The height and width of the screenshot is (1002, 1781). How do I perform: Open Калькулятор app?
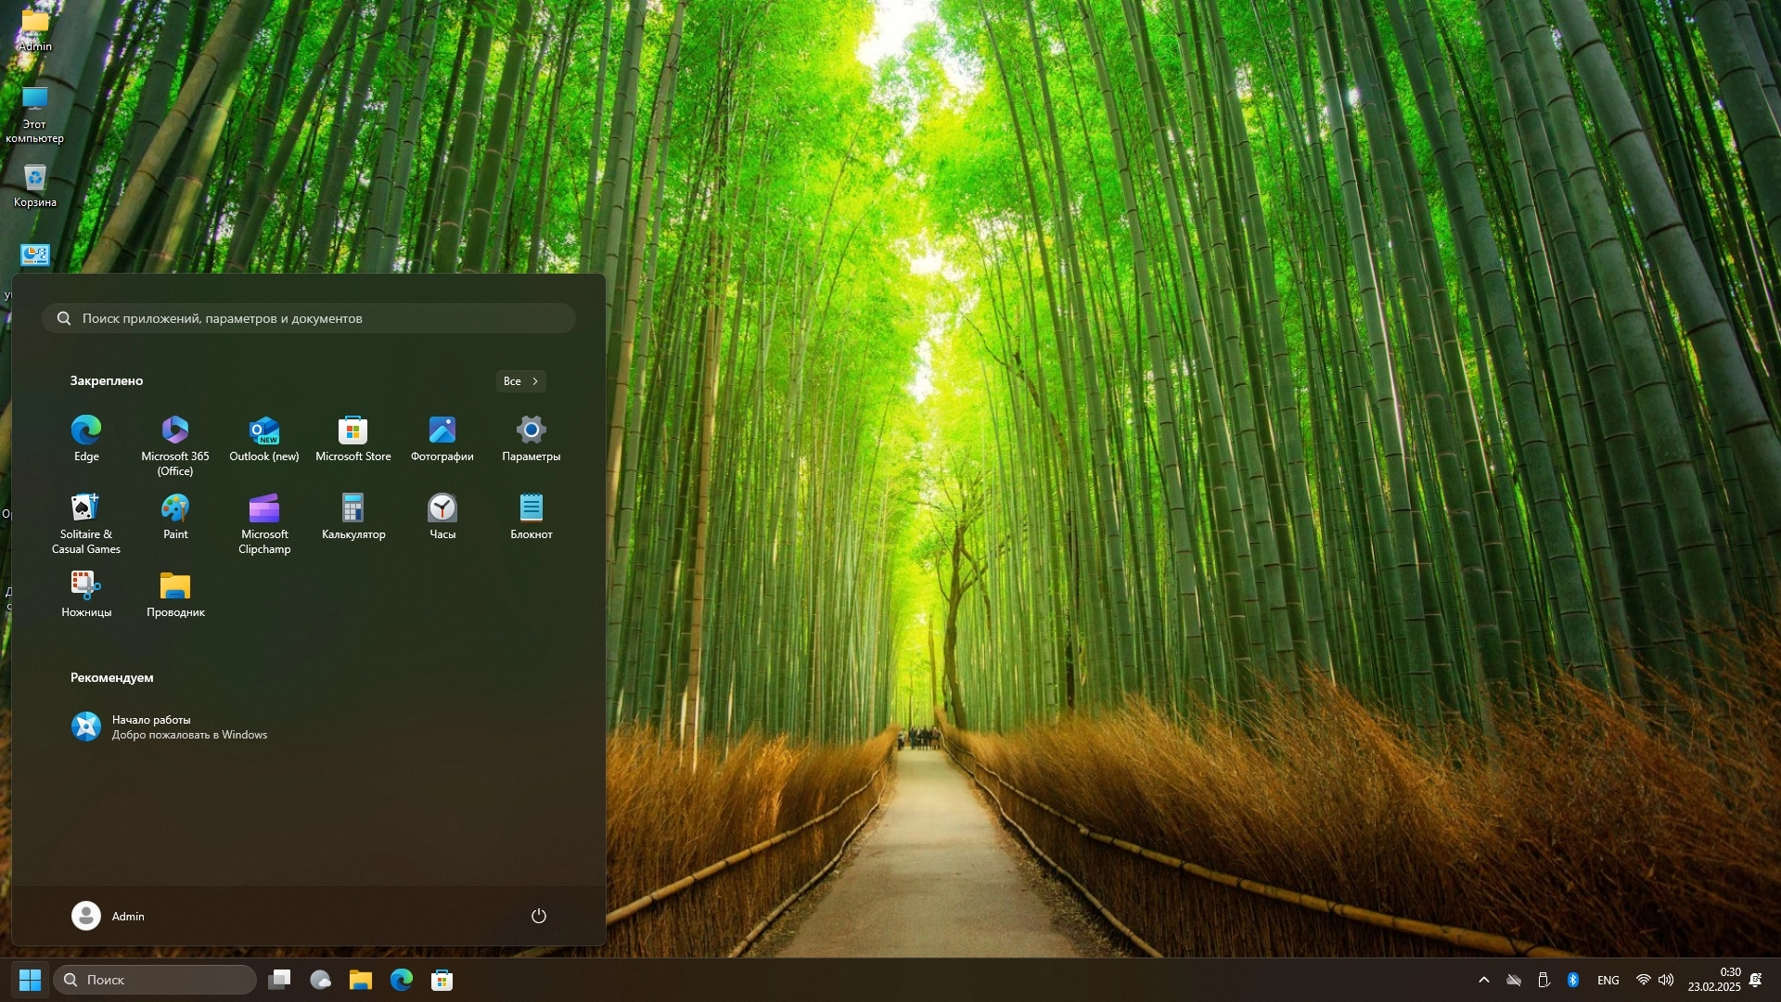tap(353, 516)
